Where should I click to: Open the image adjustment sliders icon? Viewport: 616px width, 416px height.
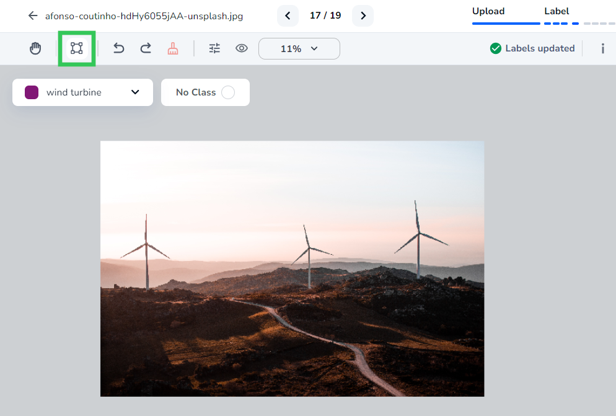click(214, 48)
